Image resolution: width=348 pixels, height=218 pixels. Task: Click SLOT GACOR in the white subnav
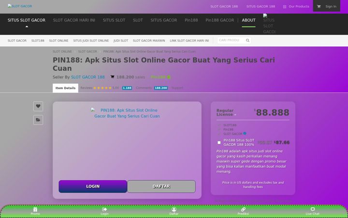[x=17, y=41]
